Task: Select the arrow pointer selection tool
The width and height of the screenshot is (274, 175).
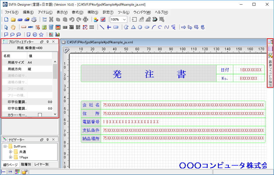Action: [6, 27]
